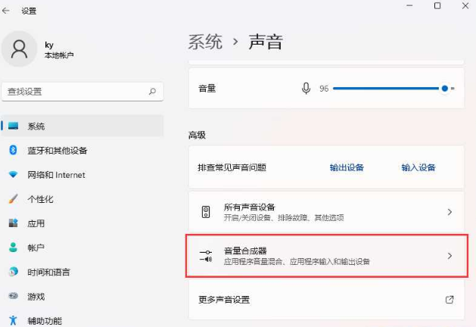Click the 游戏 controller icon
This screenshot has width=476, height=327.
click(x=13, y=296)
